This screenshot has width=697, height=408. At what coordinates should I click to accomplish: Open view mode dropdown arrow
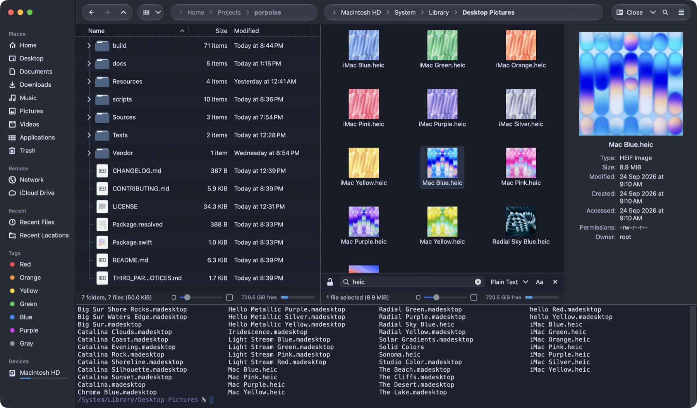(x=158, y=12)
